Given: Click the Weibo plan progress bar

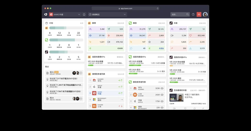Looking at the screenshot, I should tap(66, 28).
